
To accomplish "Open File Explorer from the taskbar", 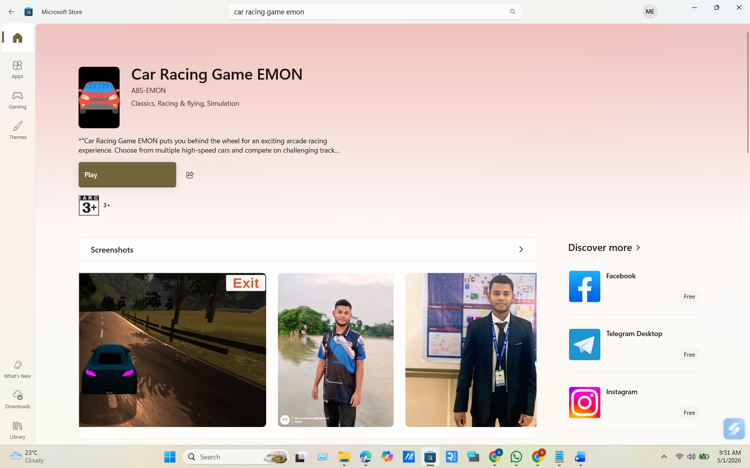I will (344, 457).
